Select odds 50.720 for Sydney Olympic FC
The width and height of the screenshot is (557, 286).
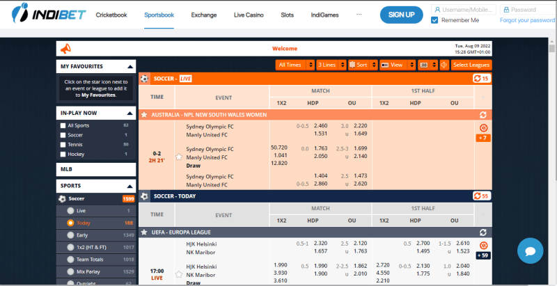(279, 148)
